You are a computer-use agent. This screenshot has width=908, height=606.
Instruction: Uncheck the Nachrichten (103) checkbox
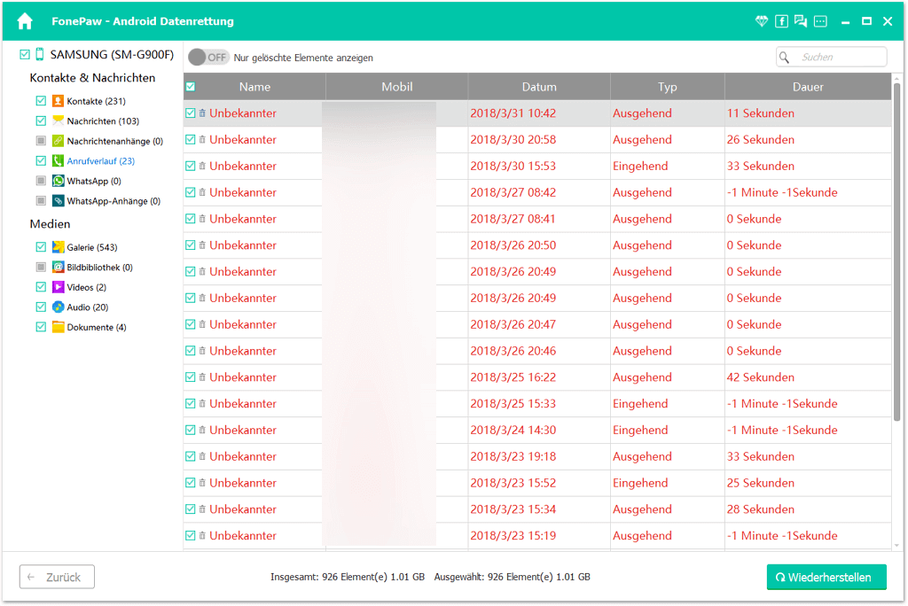click(41, 121)
